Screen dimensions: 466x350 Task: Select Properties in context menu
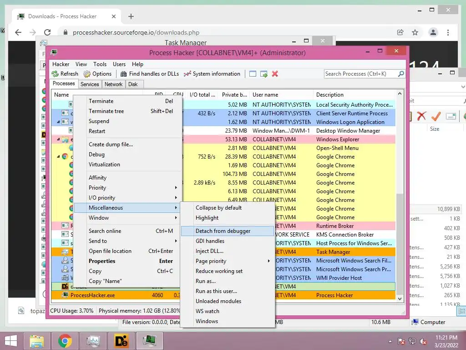pos(127,261)
